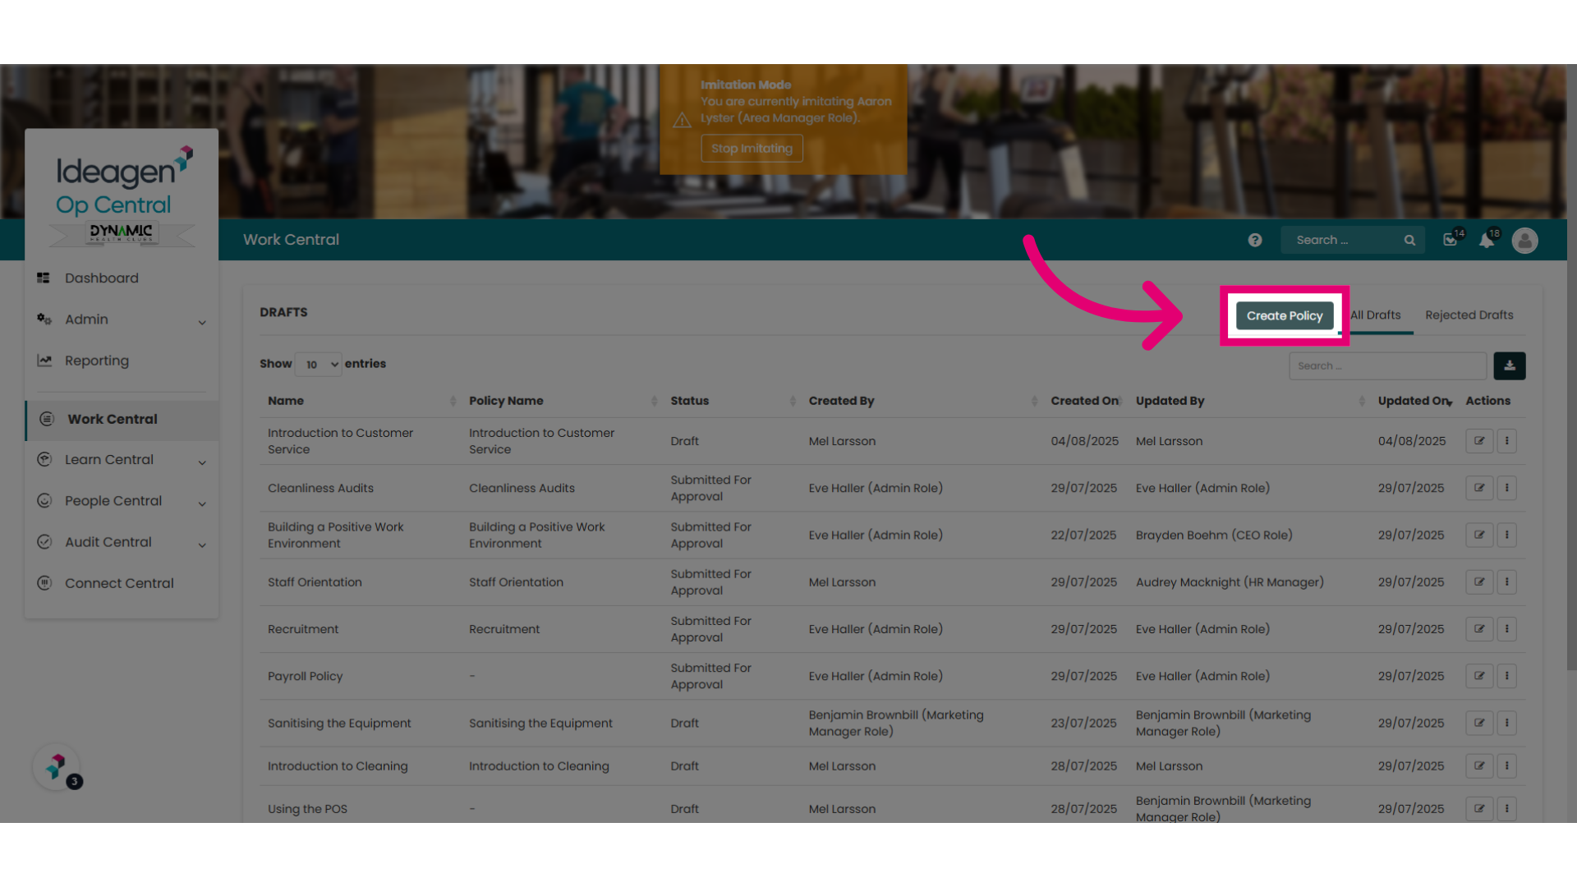Sort by Updated By column
Screen dimensions: 1577x887
coord(1250,401)
